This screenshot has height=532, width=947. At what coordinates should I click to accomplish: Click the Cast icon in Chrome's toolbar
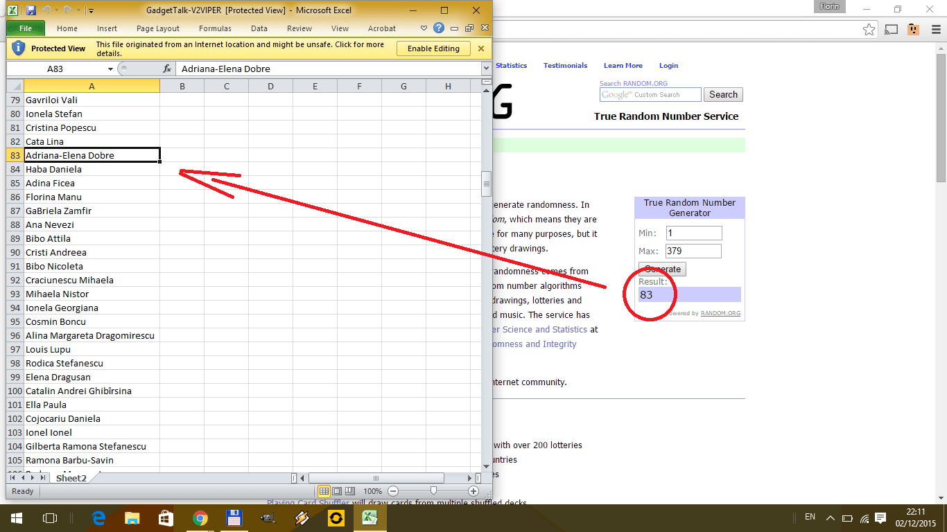coord(892,29)
